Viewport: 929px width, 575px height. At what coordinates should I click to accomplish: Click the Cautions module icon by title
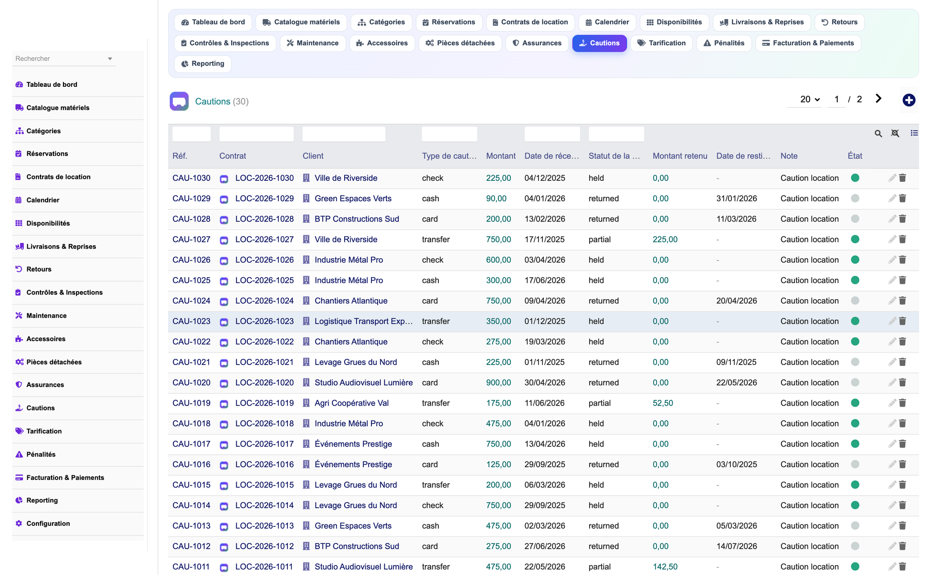179,101
